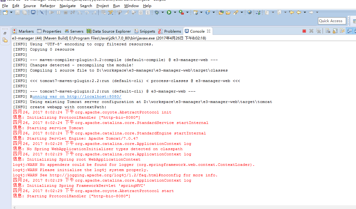
Task: Open the Help menu
Action: pos(147,6)
